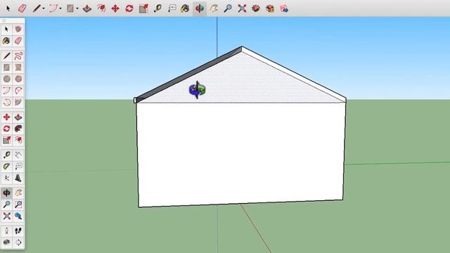Choose the Offset tool in the top toolbar
This screenshot has width=450, height=253.
[x=101, y=8]
